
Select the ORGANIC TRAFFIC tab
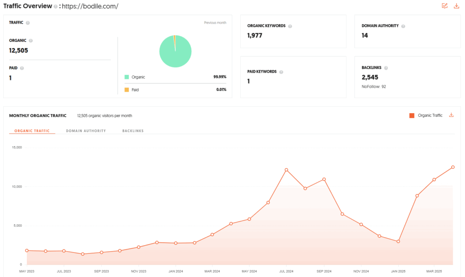pyautogui.click(x=32, y=131)
